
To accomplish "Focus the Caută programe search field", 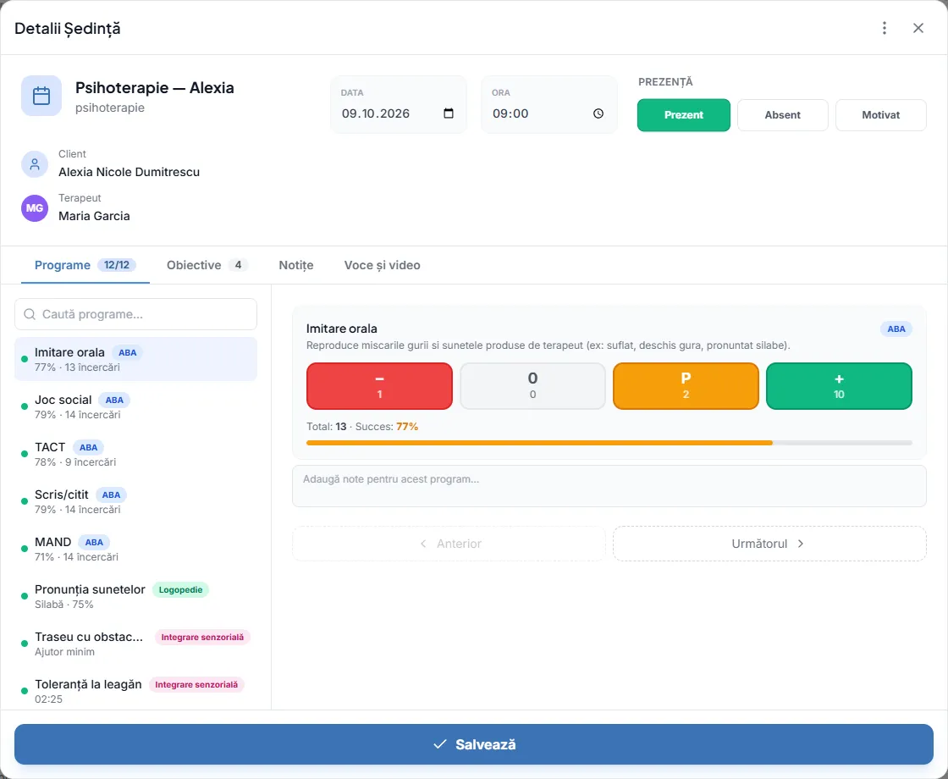I will 135,314.
